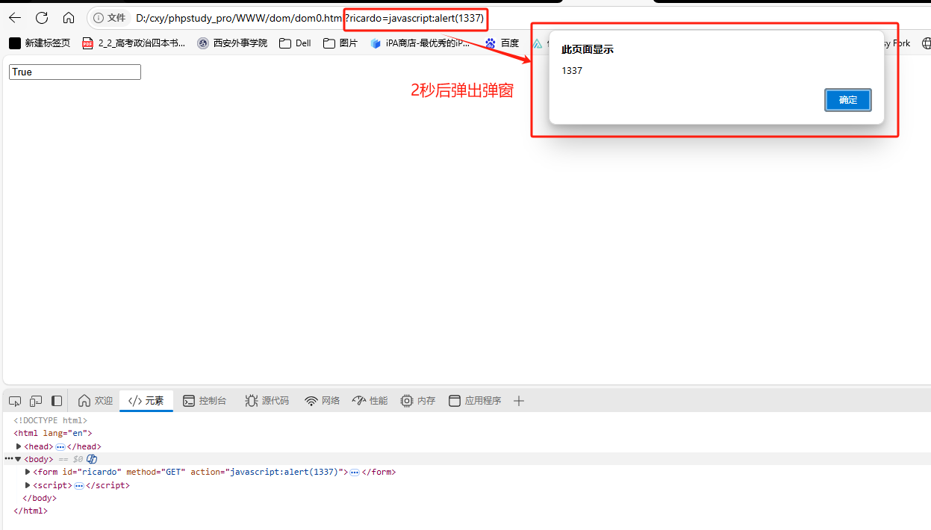This screenshot has height=530, width=931.
Task: Click the method="GET" attribute text
Action: point(156,472)
